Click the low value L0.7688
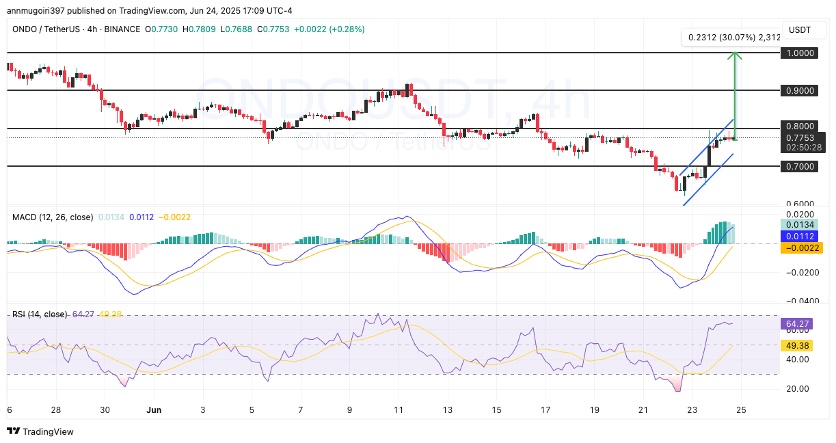The width and height of the screenshot is (836, 443). 237,29
